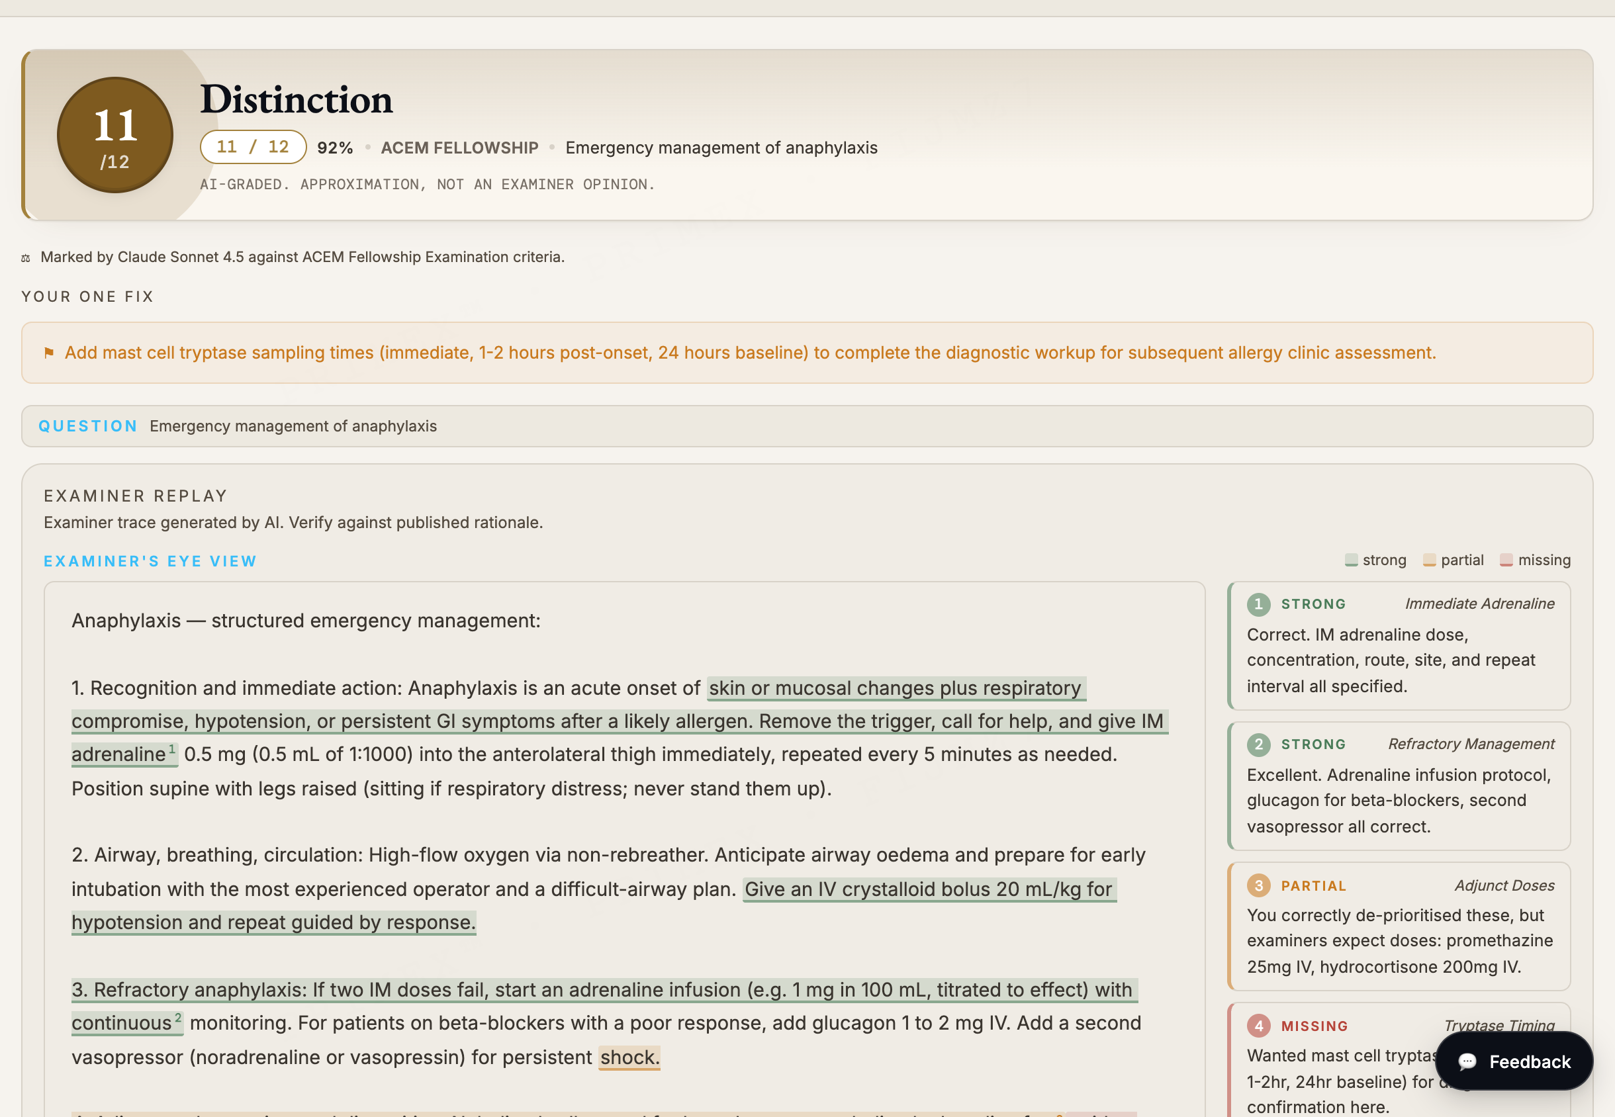
Task: Select annotation number 4 badge Tryptase Timing
Action: click(x=1259, y=1026)
